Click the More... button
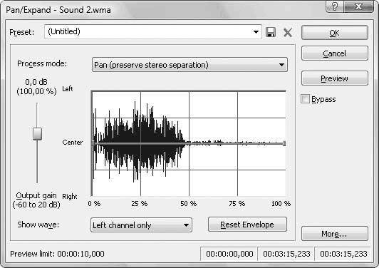The width and height of the screenshot is (379, 268). (x=335, y=234)
